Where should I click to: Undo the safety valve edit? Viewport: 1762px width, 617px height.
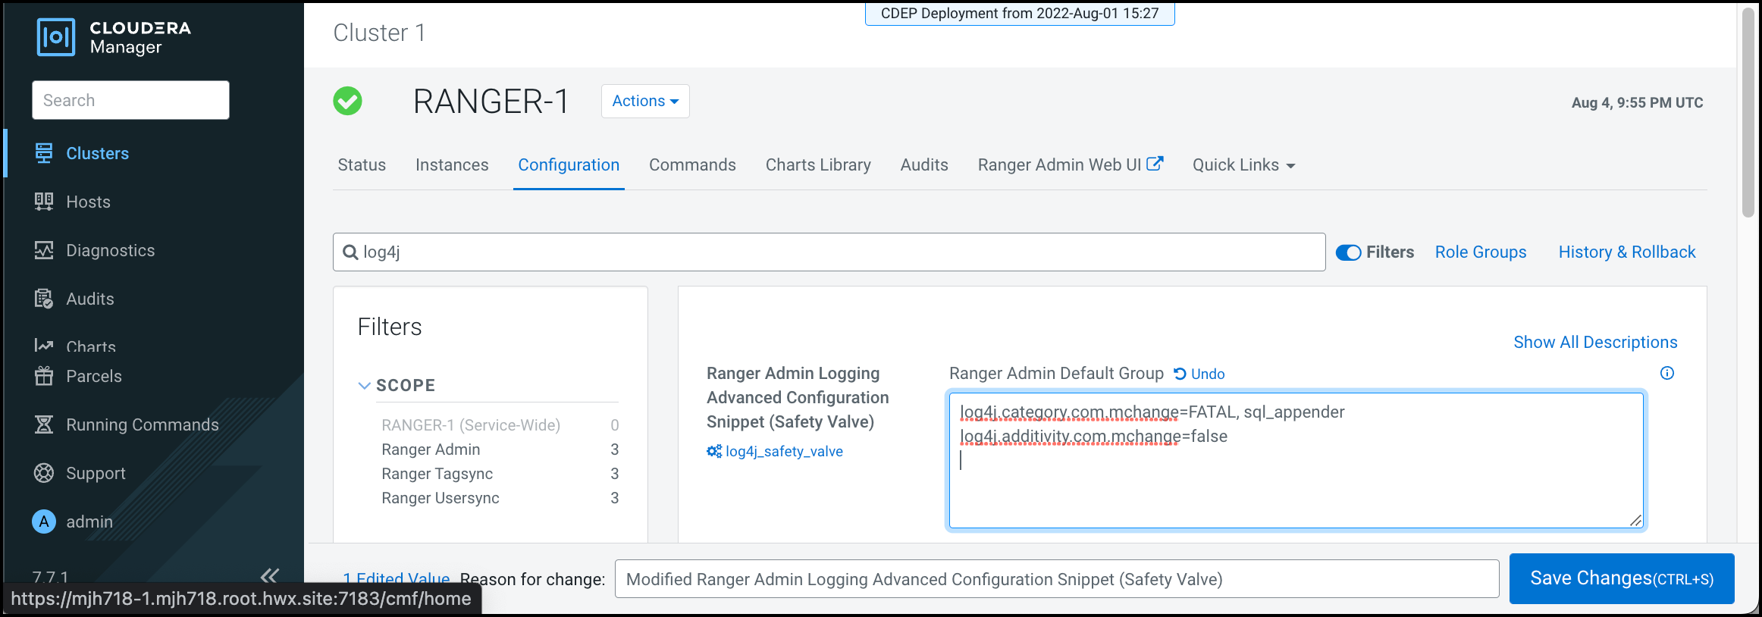1199,374
